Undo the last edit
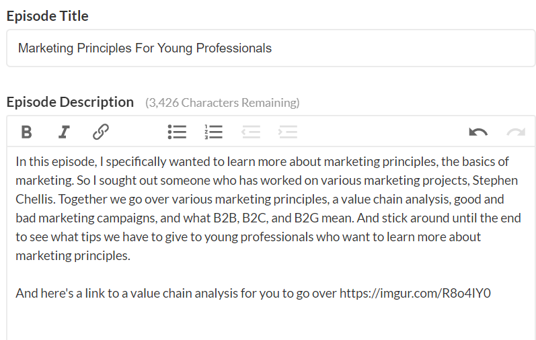Viewport: 536px width, 340px height. coord(478,132)
